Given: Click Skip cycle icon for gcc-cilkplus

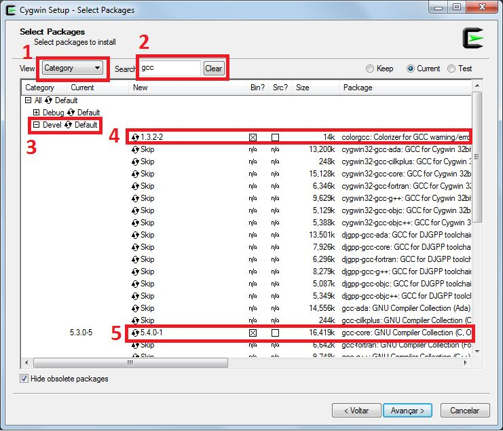Looking at the screenshot, I should click(x=135, y=320).
